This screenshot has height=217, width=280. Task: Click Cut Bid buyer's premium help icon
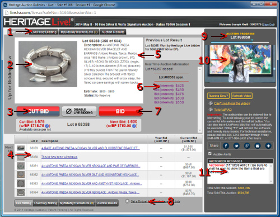[x=47, y=126]
